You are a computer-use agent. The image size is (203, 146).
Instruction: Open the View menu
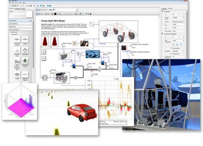[16, 3]
